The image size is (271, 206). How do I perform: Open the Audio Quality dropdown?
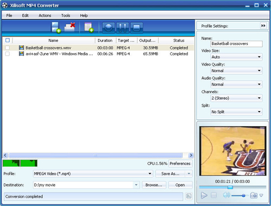point(236,85)
